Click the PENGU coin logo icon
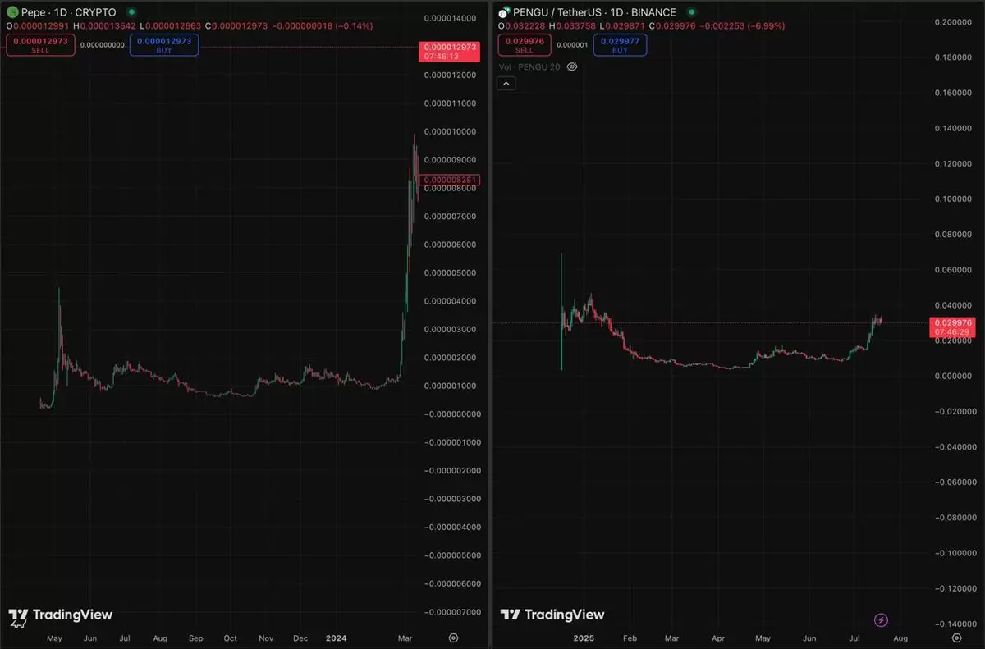The height and width of the screenshot is (649, 985). point(504,13)
